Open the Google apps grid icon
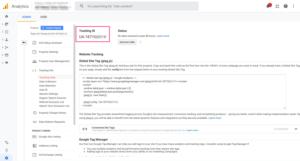Viewport: 300px width, 161px height. (x=277, y=6)
